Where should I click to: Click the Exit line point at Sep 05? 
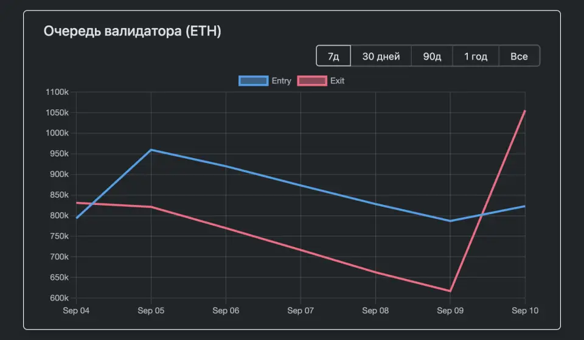coord(151,207)
